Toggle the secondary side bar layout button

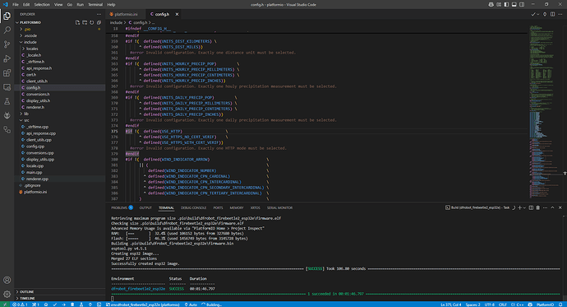522,4
